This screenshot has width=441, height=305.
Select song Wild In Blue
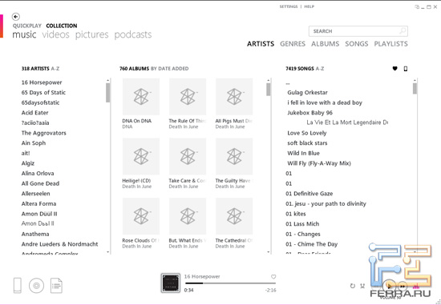(303, 153)
